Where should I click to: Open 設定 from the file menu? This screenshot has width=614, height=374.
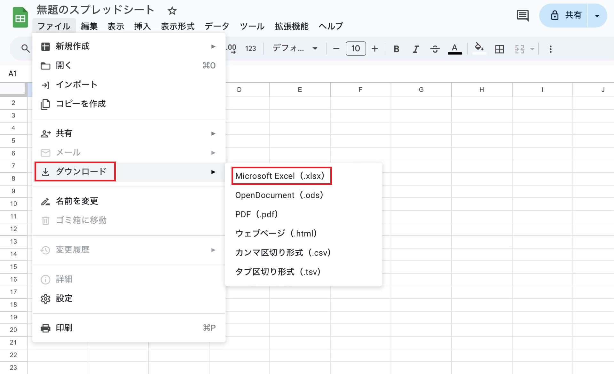point(129,298)
